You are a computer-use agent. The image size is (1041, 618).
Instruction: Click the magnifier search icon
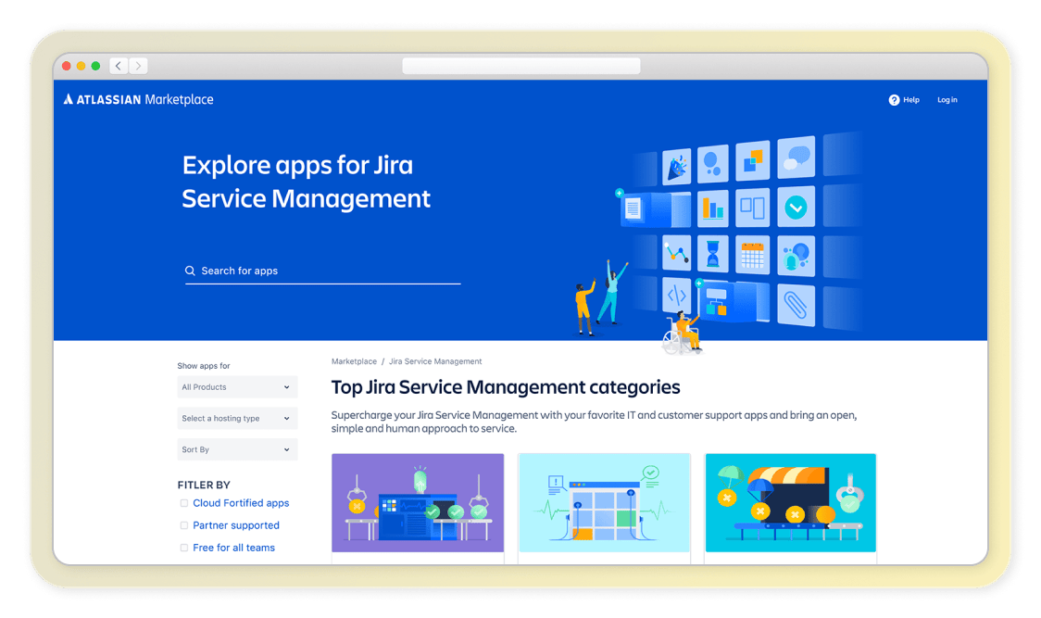point(190,271)
